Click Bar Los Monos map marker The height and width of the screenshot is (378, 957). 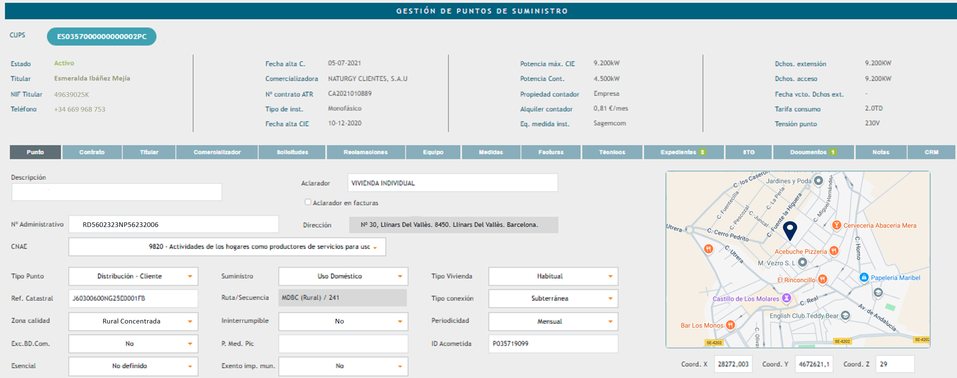[730, 325]
